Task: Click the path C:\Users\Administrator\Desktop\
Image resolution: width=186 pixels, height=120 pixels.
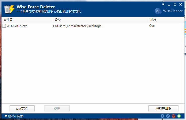Action: click(77, 26)
